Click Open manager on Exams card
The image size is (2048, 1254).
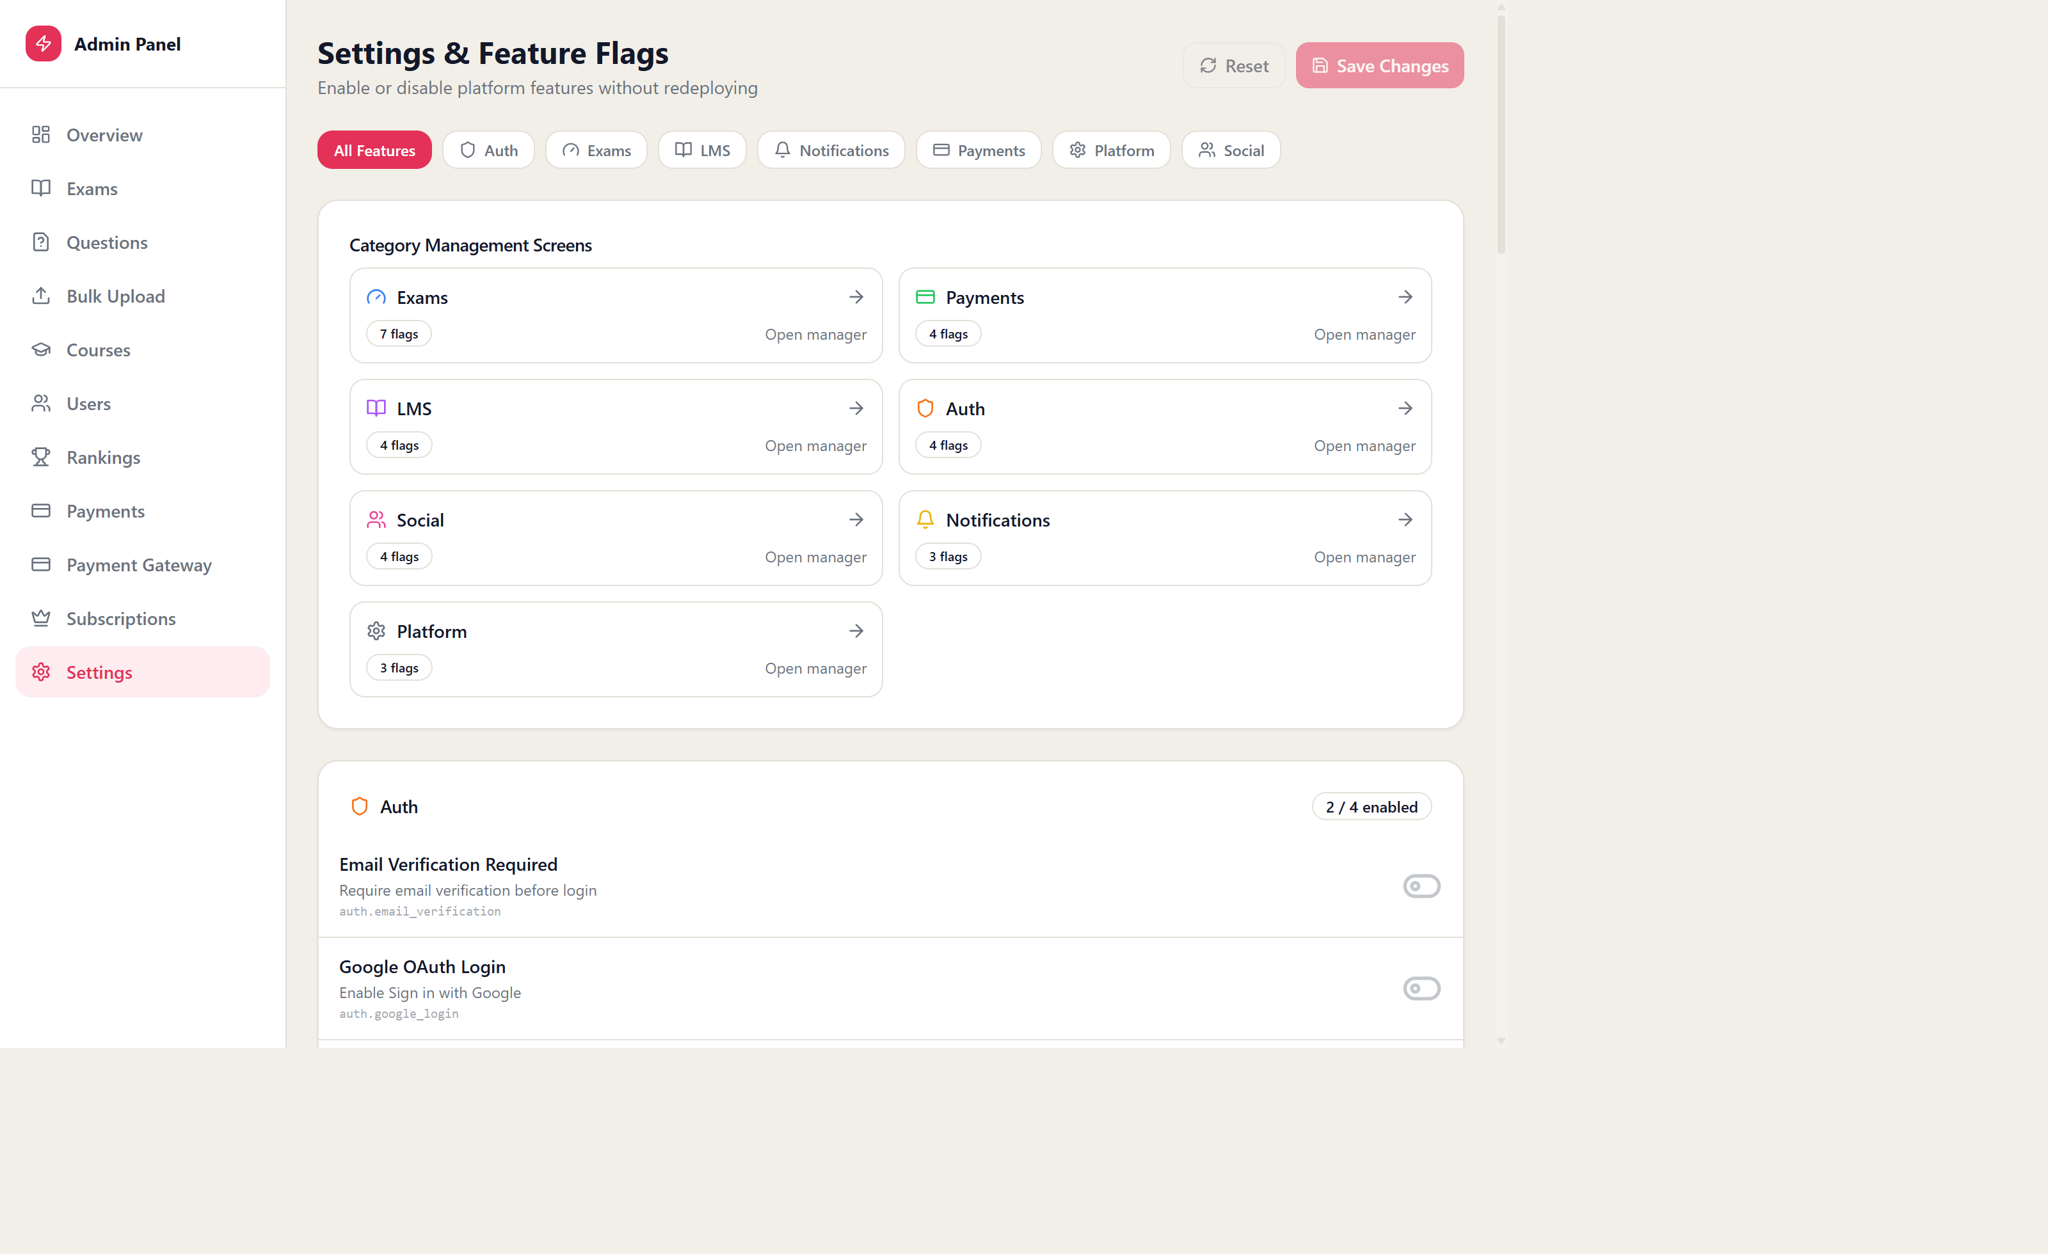[815, 334]
